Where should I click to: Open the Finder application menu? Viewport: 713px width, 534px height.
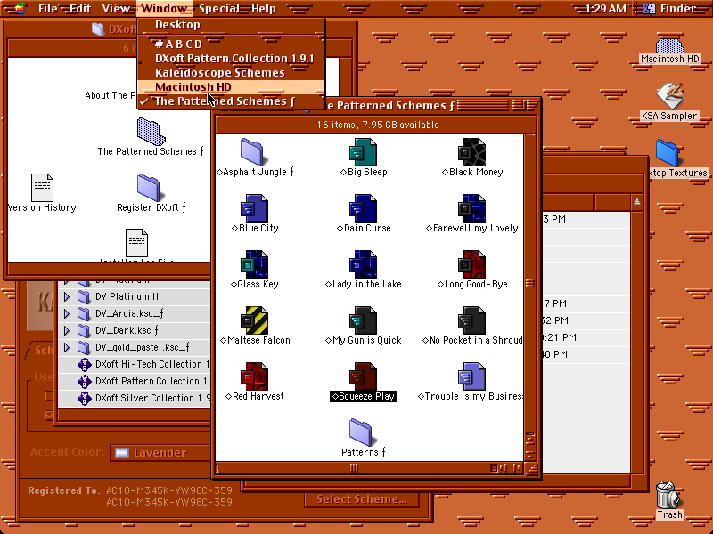pyautogui.click(x=670, y=8)
